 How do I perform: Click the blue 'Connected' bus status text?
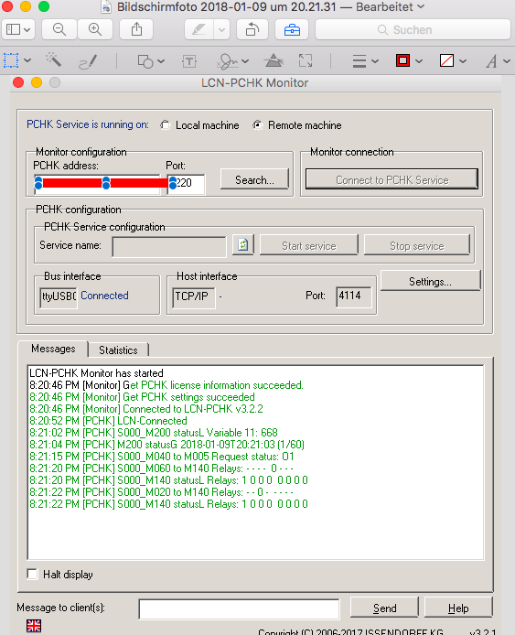click(104, 296)
